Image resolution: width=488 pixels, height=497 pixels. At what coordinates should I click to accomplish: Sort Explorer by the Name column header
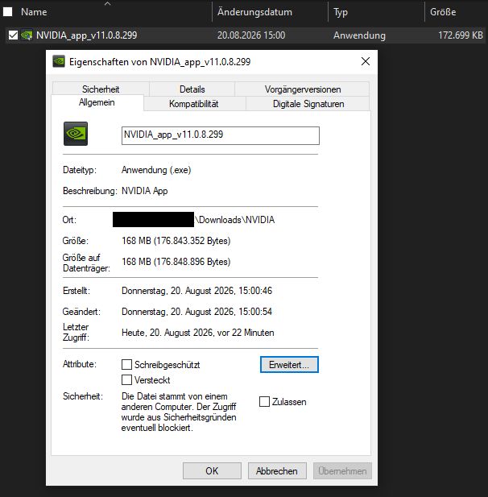[x=34, y=12]
